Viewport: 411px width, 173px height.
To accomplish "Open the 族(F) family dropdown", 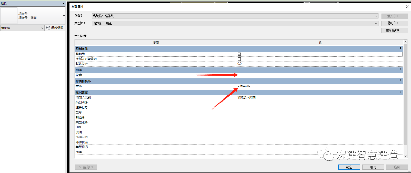I will point(235,16).
